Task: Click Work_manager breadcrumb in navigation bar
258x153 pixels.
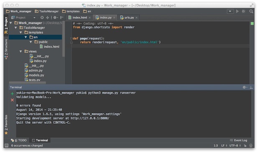Action: (18, 11)
